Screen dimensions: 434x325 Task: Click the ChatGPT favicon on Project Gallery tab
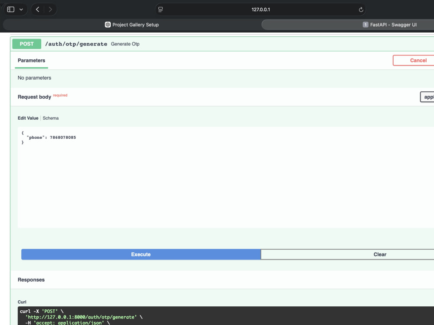[x=108, y=25]
